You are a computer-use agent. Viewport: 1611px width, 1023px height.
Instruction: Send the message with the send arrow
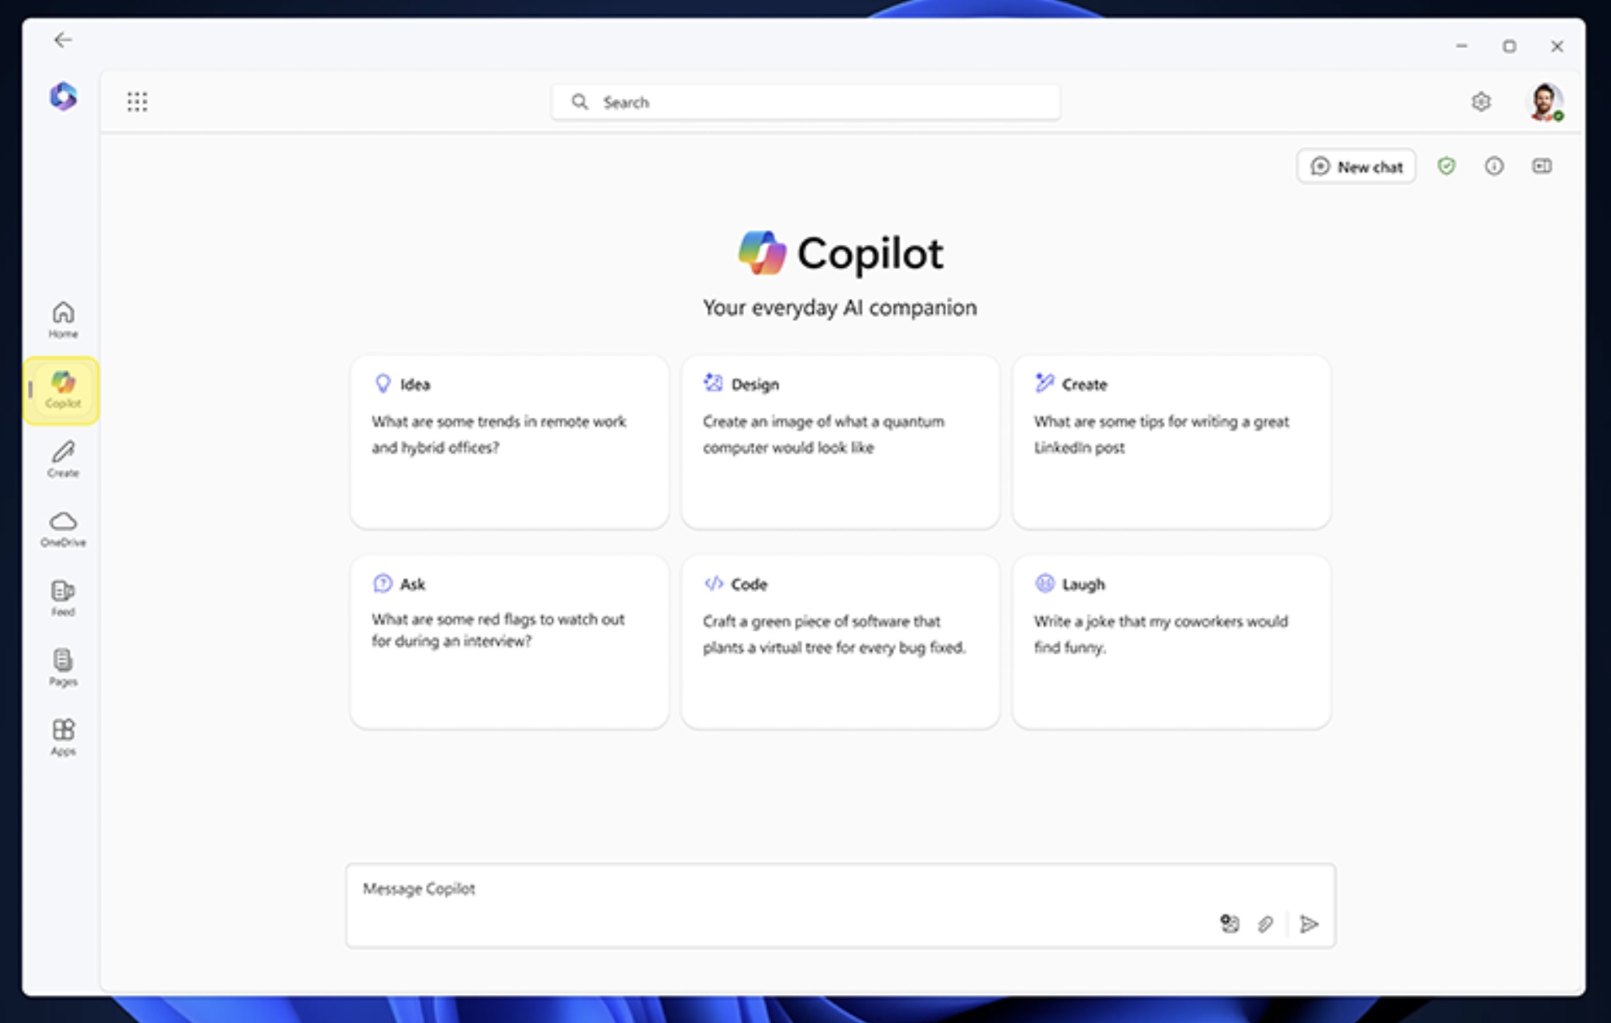(x=1310, y=925)
